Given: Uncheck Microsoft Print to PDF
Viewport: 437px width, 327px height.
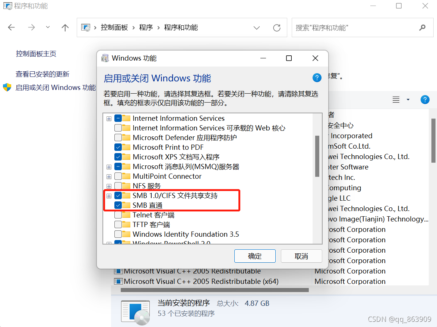Looking at the screenshot, I should (118, 147).
